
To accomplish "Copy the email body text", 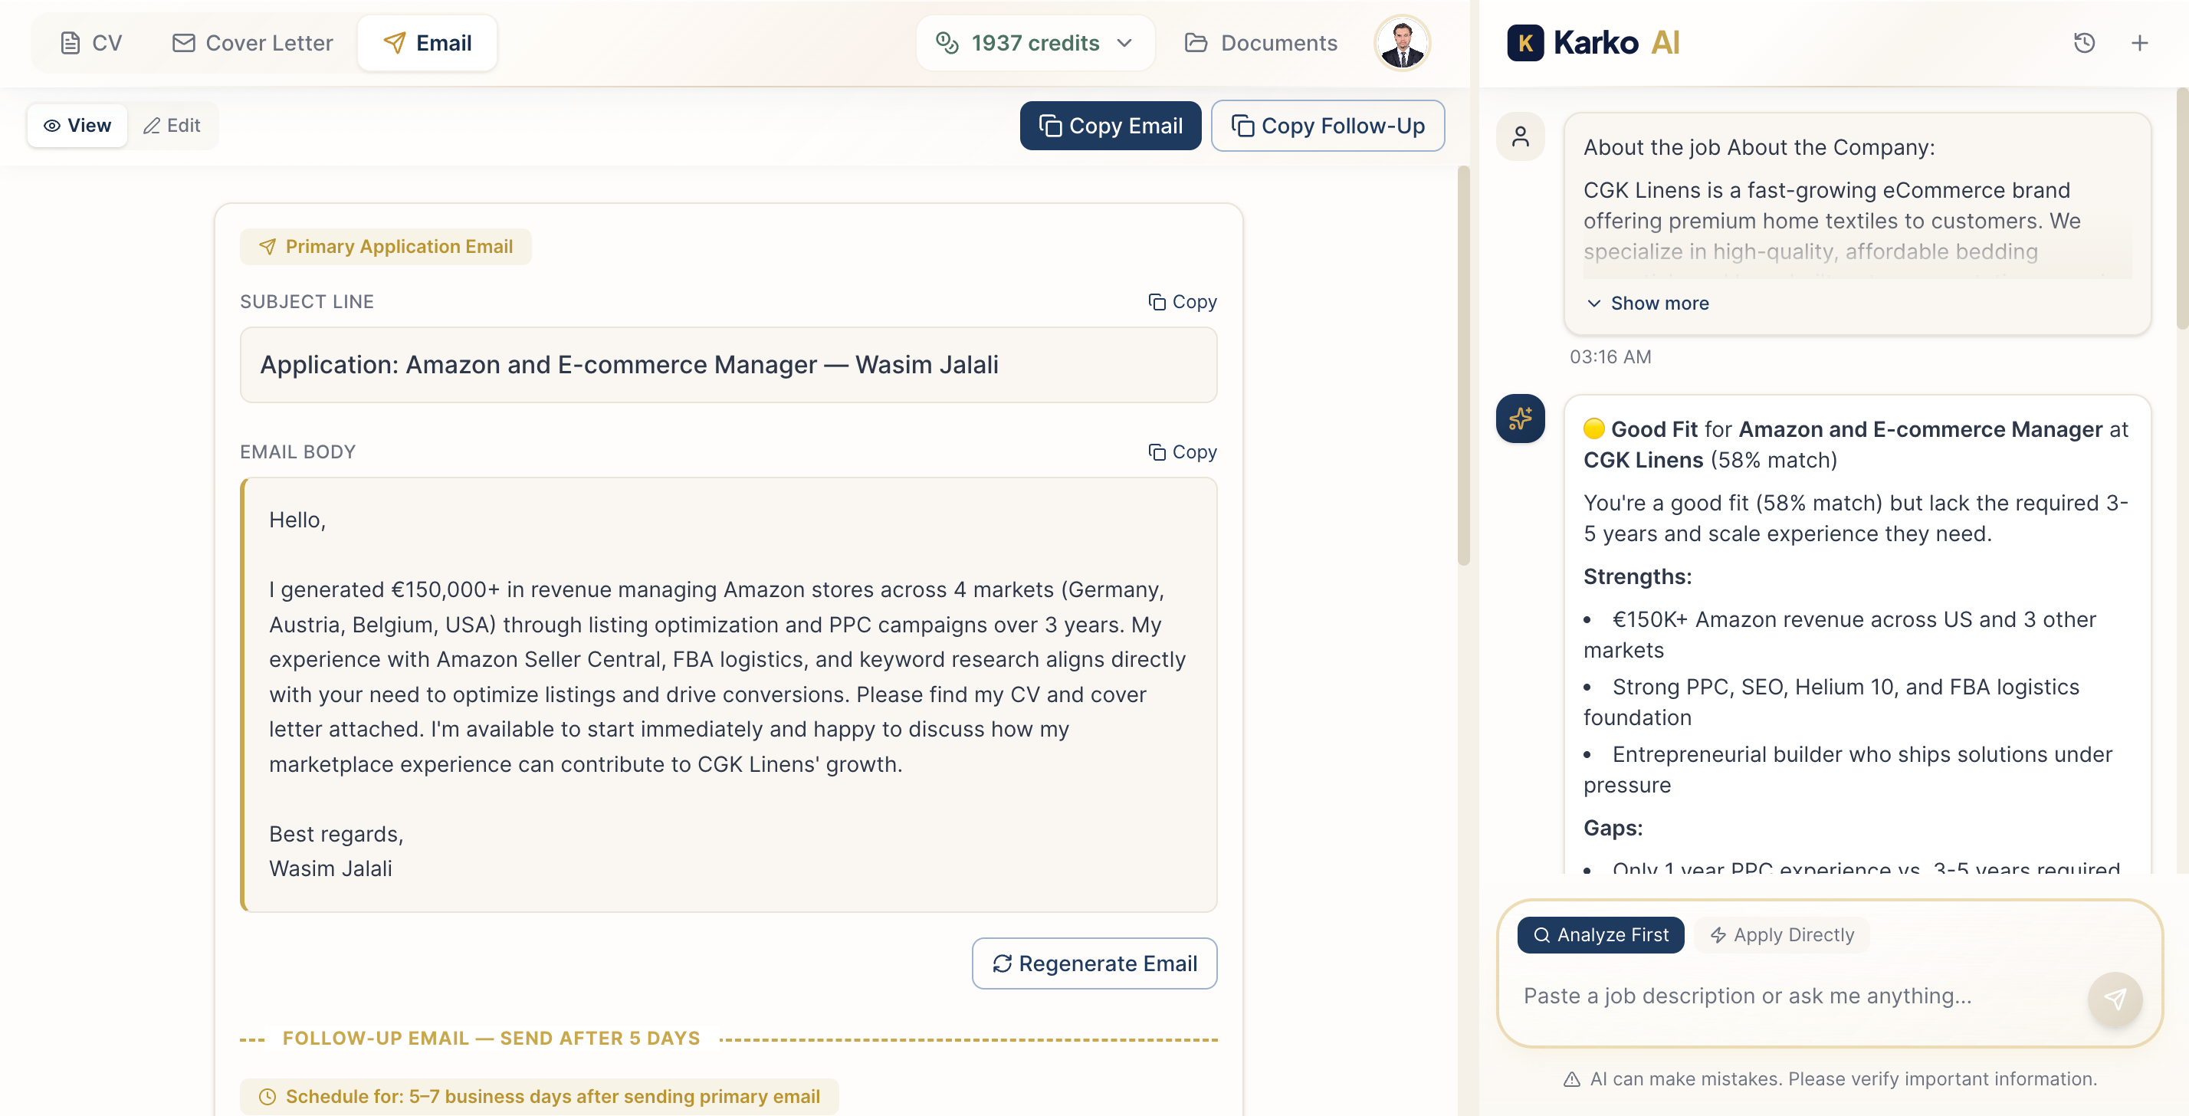I will 1182,452.
